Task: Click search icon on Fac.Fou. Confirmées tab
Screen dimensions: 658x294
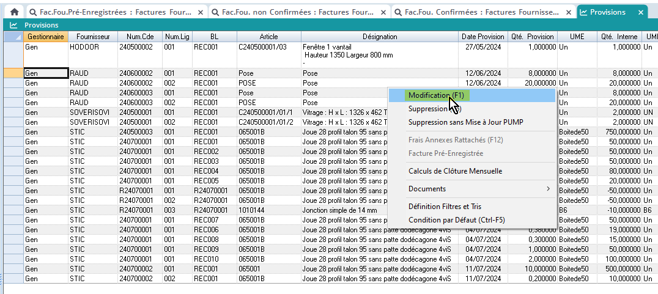Action: click(x=397, y=12)
